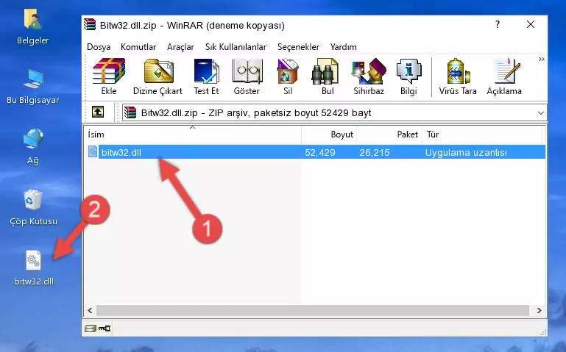Sort by Paket column header

(389, 134)
